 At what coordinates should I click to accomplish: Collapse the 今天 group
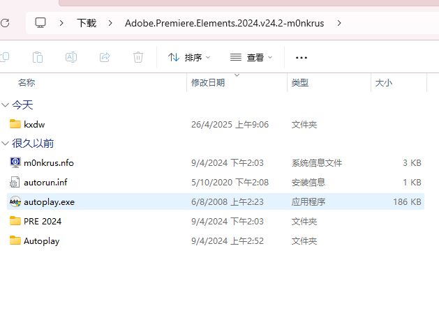(x=6, y=105)
